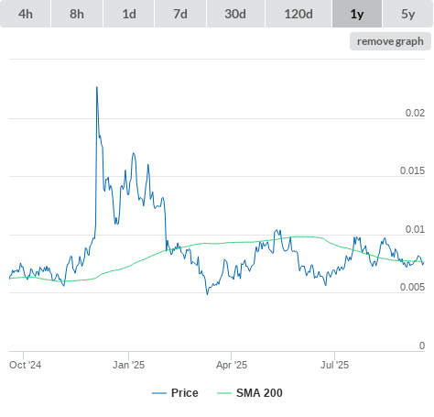Show the 30d price chart
Image resolution: width=434 pixels, height=417 pixels.
[x=235, y=14]
